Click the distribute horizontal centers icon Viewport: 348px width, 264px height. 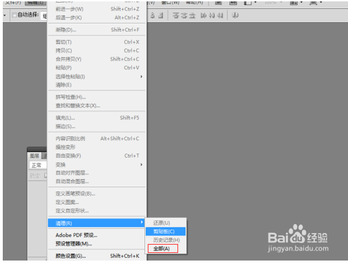(x=212, y=16)
